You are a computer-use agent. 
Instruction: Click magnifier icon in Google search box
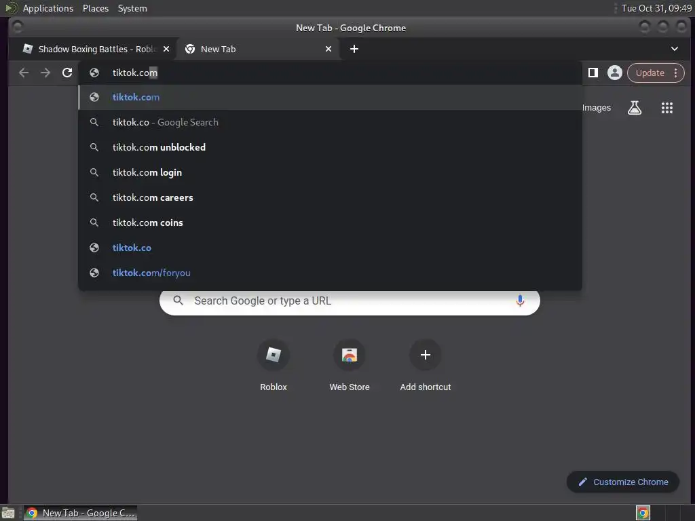click(179, 301)
